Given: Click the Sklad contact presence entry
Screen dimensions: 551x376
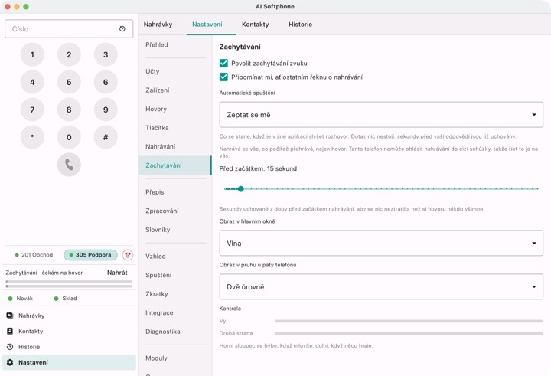Looking at the screenshot, I should click(x=65, y=298).
